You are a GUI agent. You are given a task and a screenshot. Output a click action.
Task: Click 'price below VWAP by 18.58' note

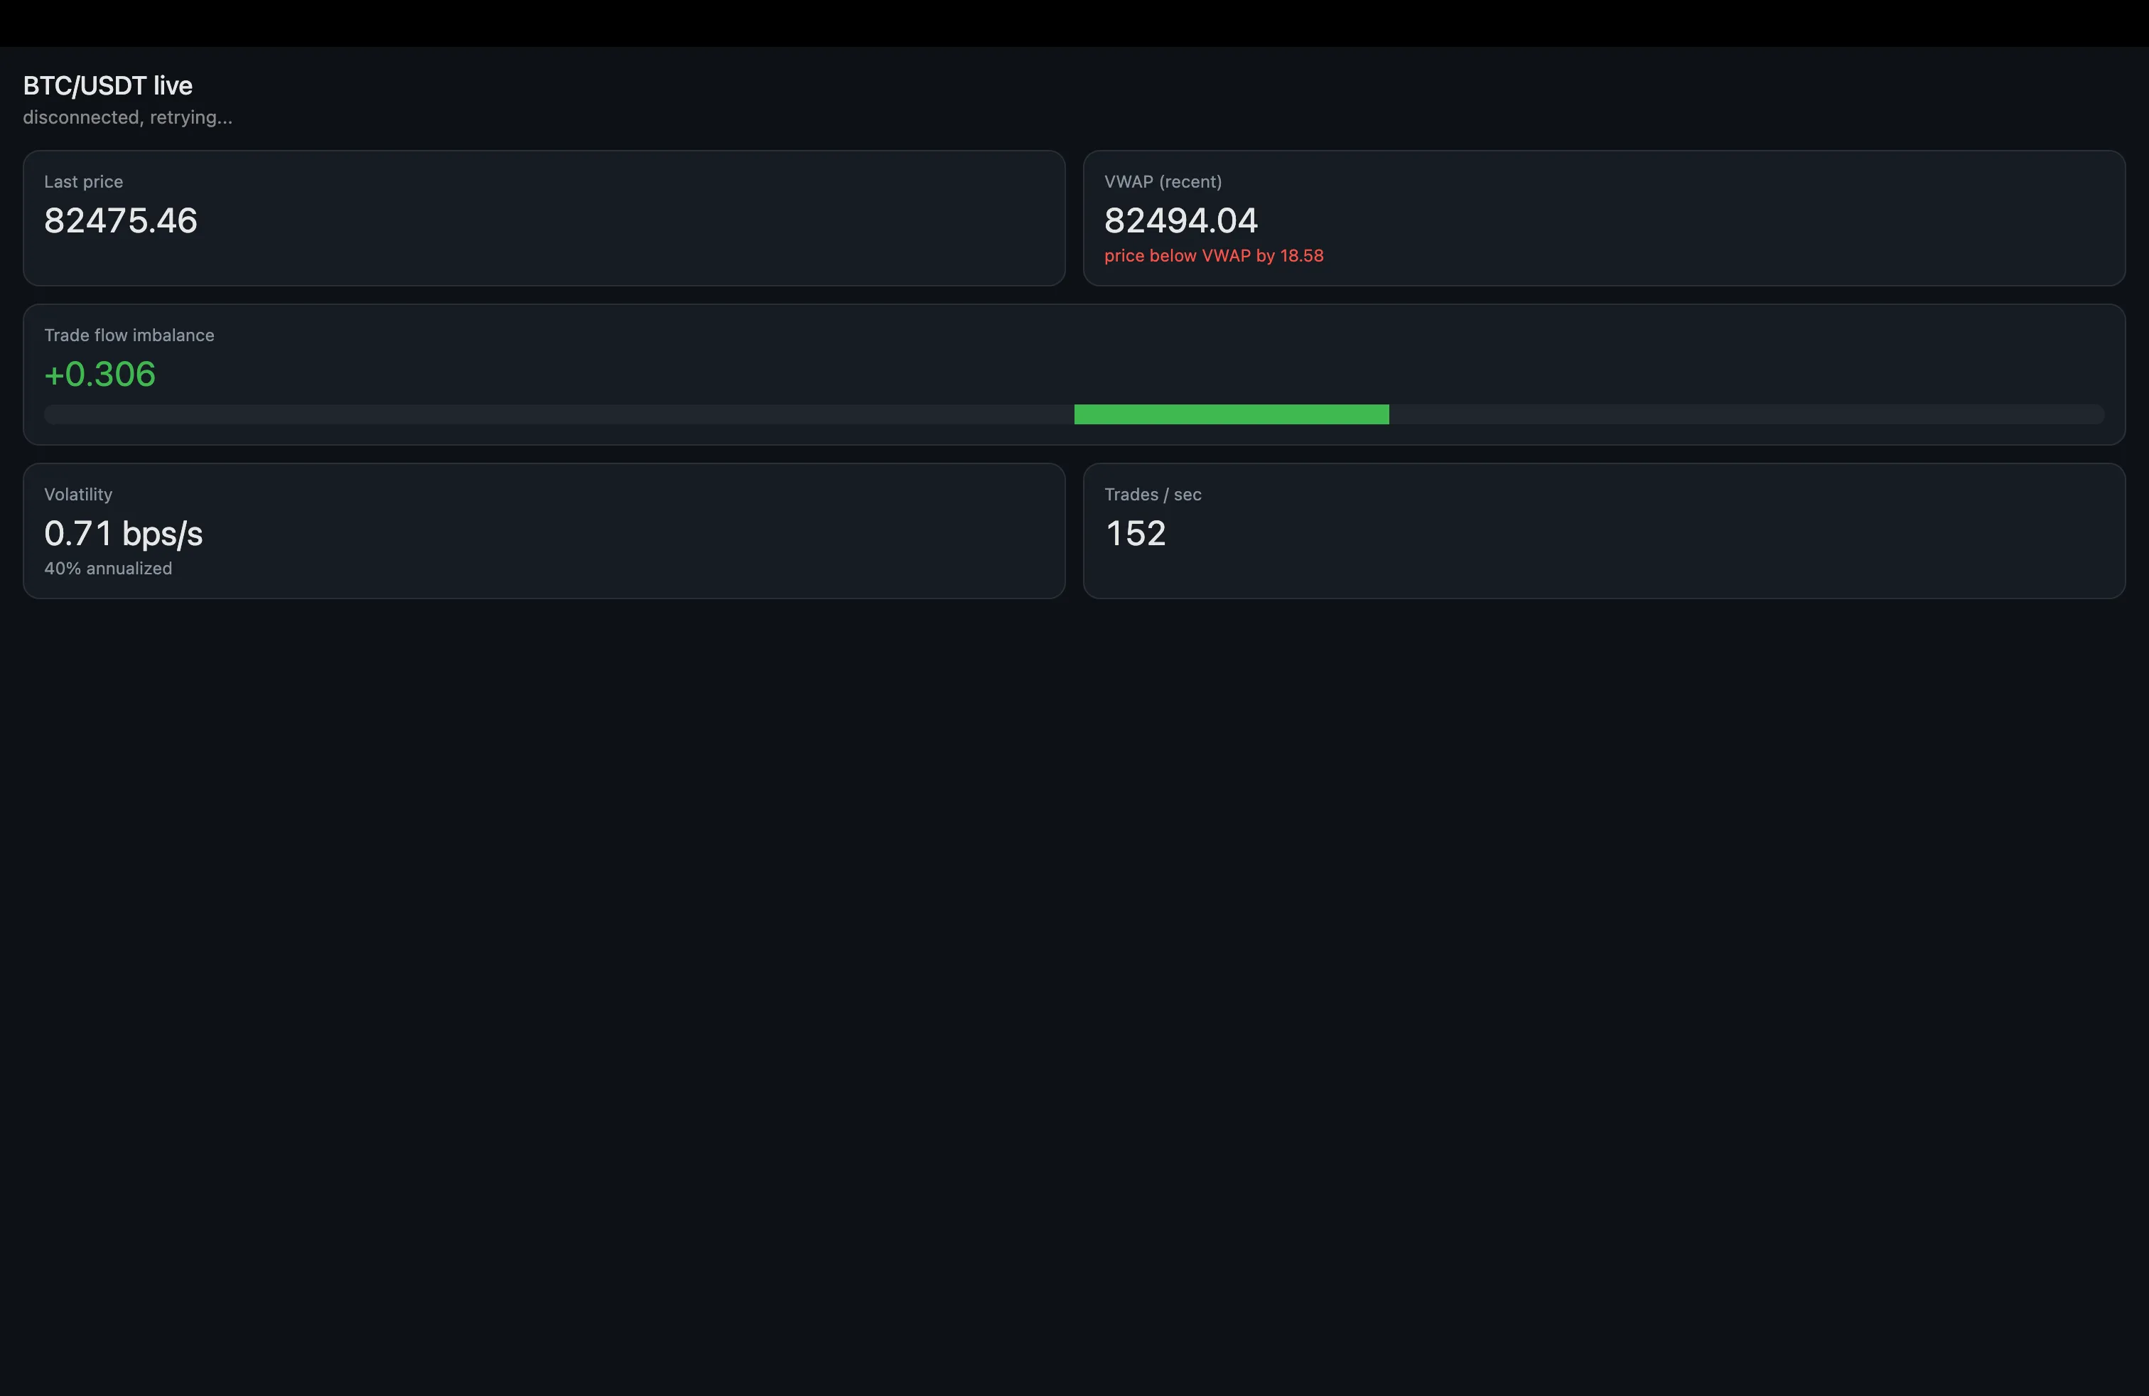(x=1214, y=256)
